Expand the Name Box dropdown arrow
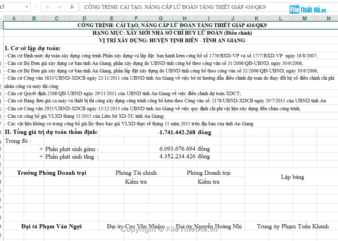 point(27,7)
